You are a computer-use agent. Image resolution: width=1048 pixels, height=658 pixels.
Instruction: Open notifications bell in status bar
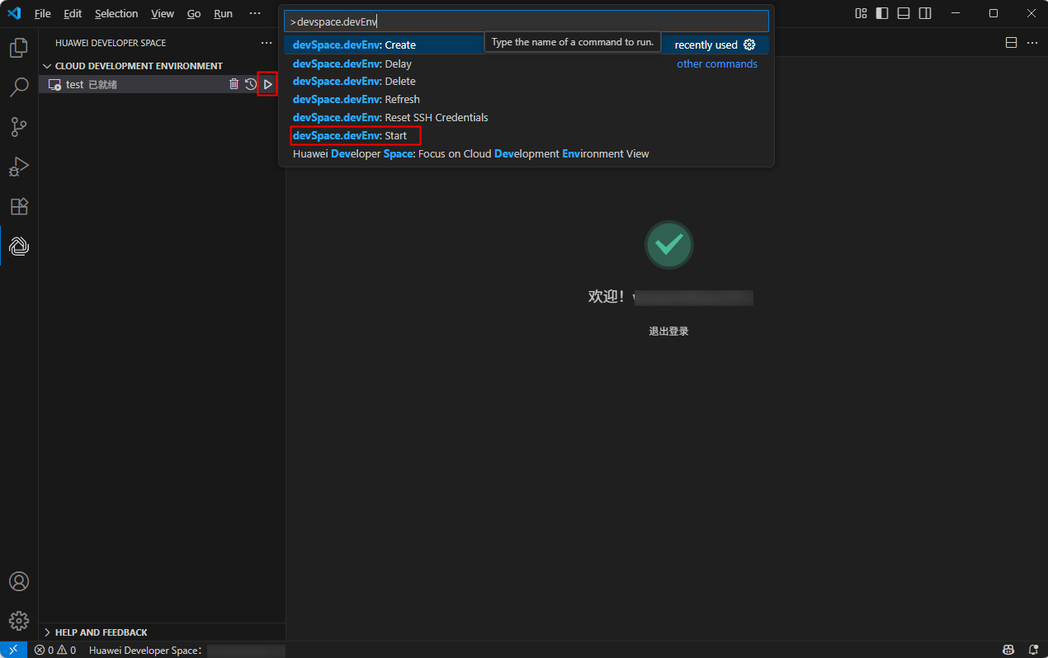tap(1033, 650)
